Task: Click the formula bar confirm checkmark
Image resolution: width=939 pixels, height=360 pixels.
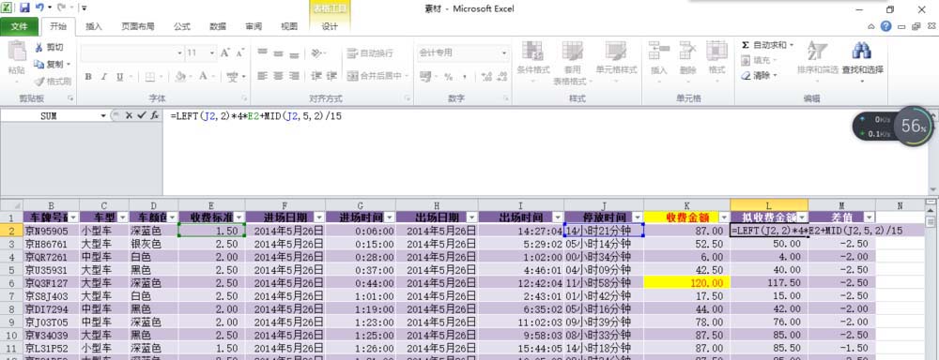Action: click(142, 115)
